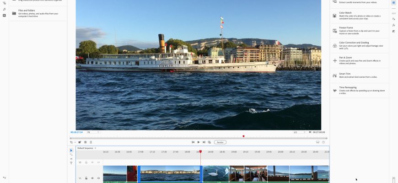Toggle lock on track V1
The width and height of the screenshot is (398, 183).
tap(86, 178)
